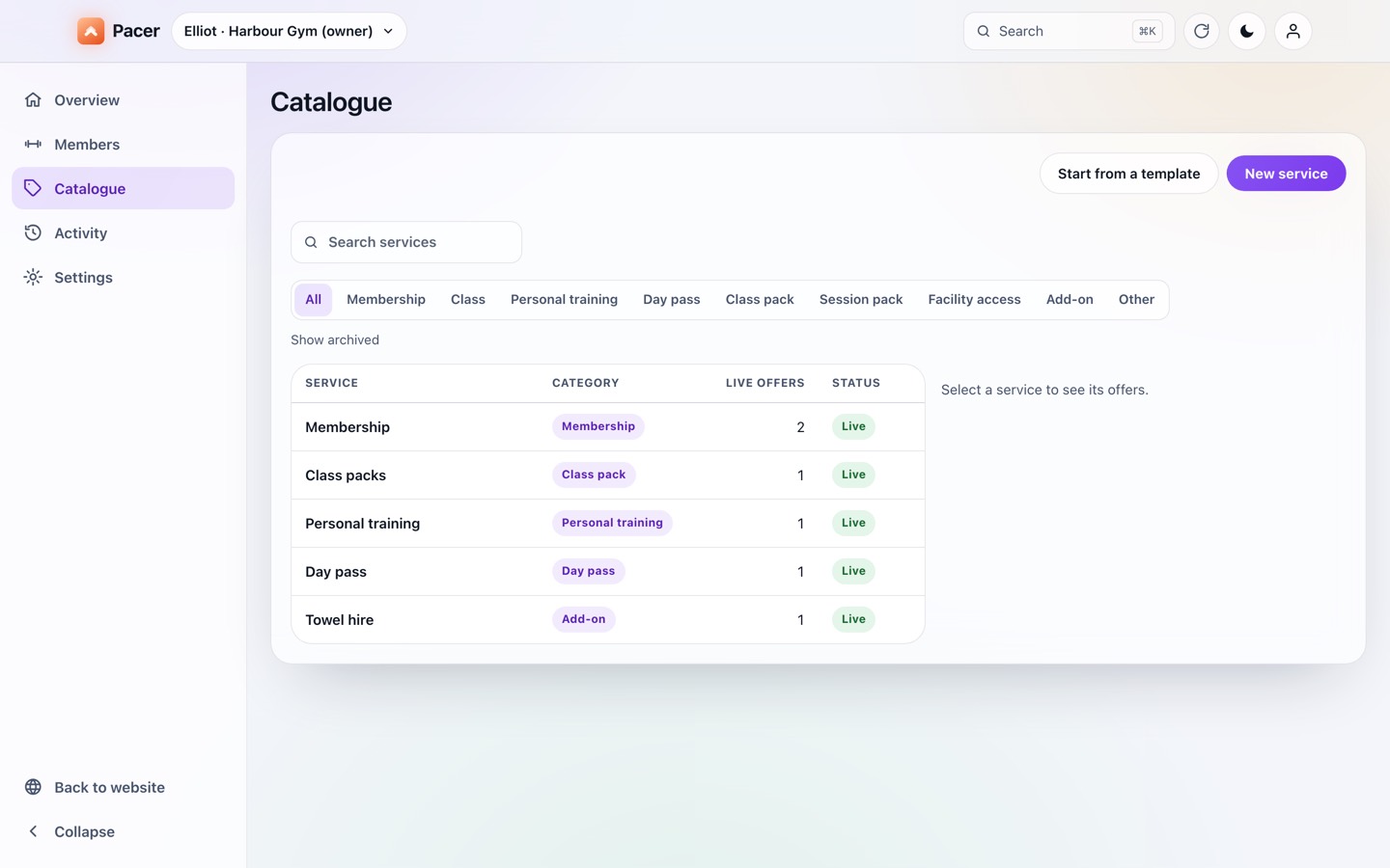The image size is (1390, 868).
Task: Click the Catalogue tag icon
Action: coord(33,188)
